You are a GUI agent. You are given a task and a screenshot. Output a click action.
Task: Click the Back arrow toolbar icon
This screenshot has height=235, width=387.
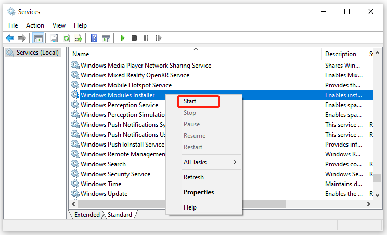[10, 38]
